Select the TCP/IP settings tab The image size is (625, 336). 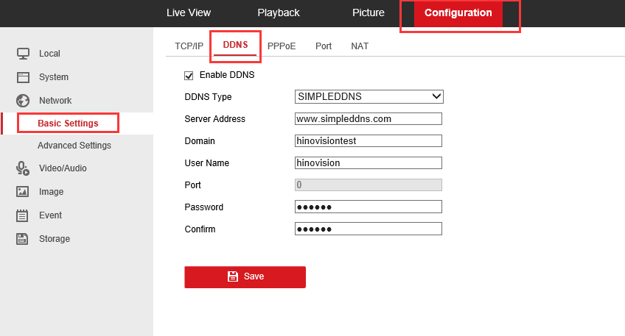tap(189, 46)
